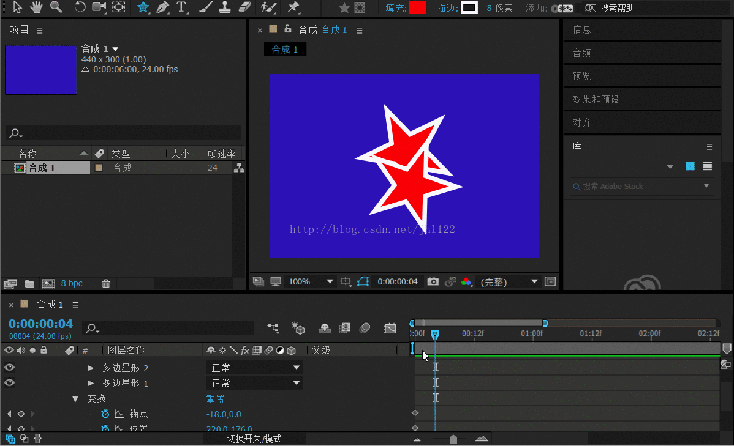The height and width of the screenshot is (446, 734).
Task: Select the Pen tool
Action: tap(162, 7)
